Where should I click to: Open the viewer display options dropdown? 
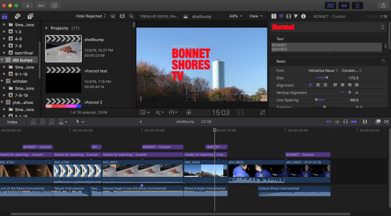[145, 113]
